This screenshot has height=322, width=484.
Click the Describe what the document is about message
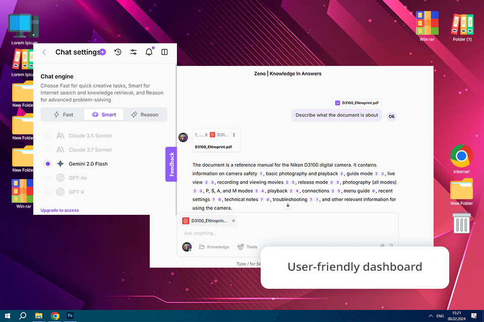coord(337,115)
